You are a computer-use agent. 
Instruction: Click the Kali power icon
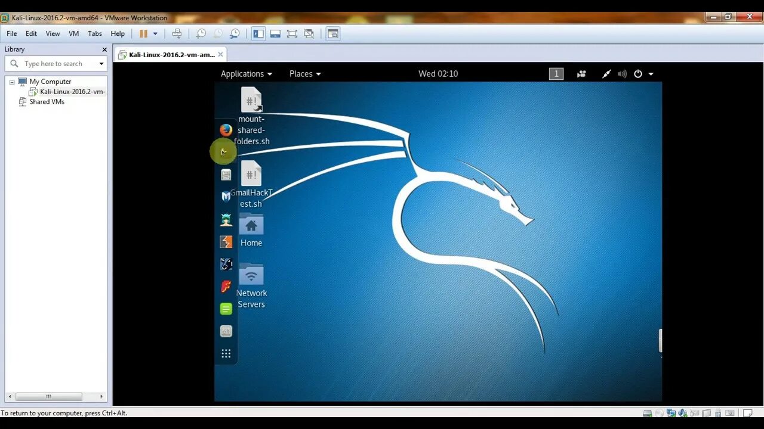coord(638,74)
